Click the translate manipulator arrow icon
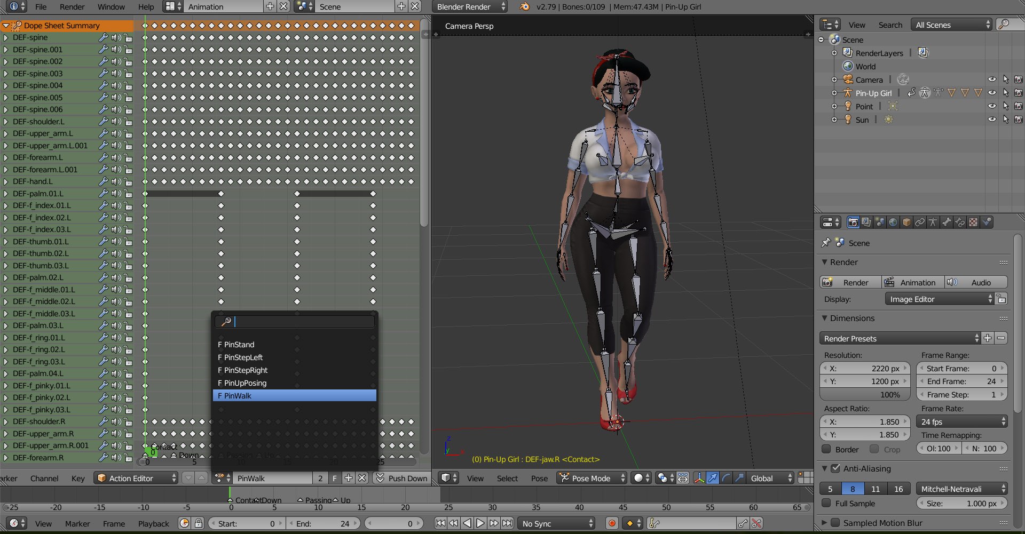 click(x=713, y=478)
